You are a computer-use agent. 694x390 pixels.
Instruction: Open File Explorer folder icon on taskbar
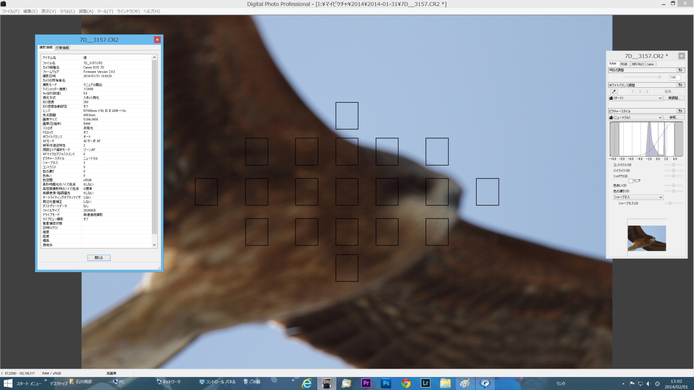(x=446, y=384)
